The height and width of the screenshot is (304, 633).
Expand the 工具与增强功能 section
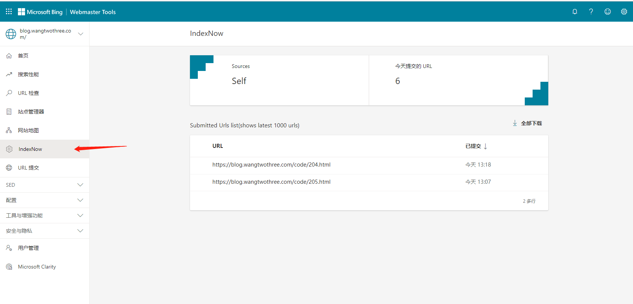(80, 215)
